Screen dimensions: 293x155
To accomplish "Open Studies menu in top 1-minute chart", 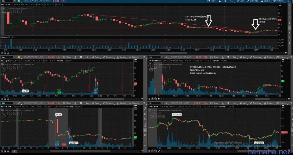I will click(266, 1).
